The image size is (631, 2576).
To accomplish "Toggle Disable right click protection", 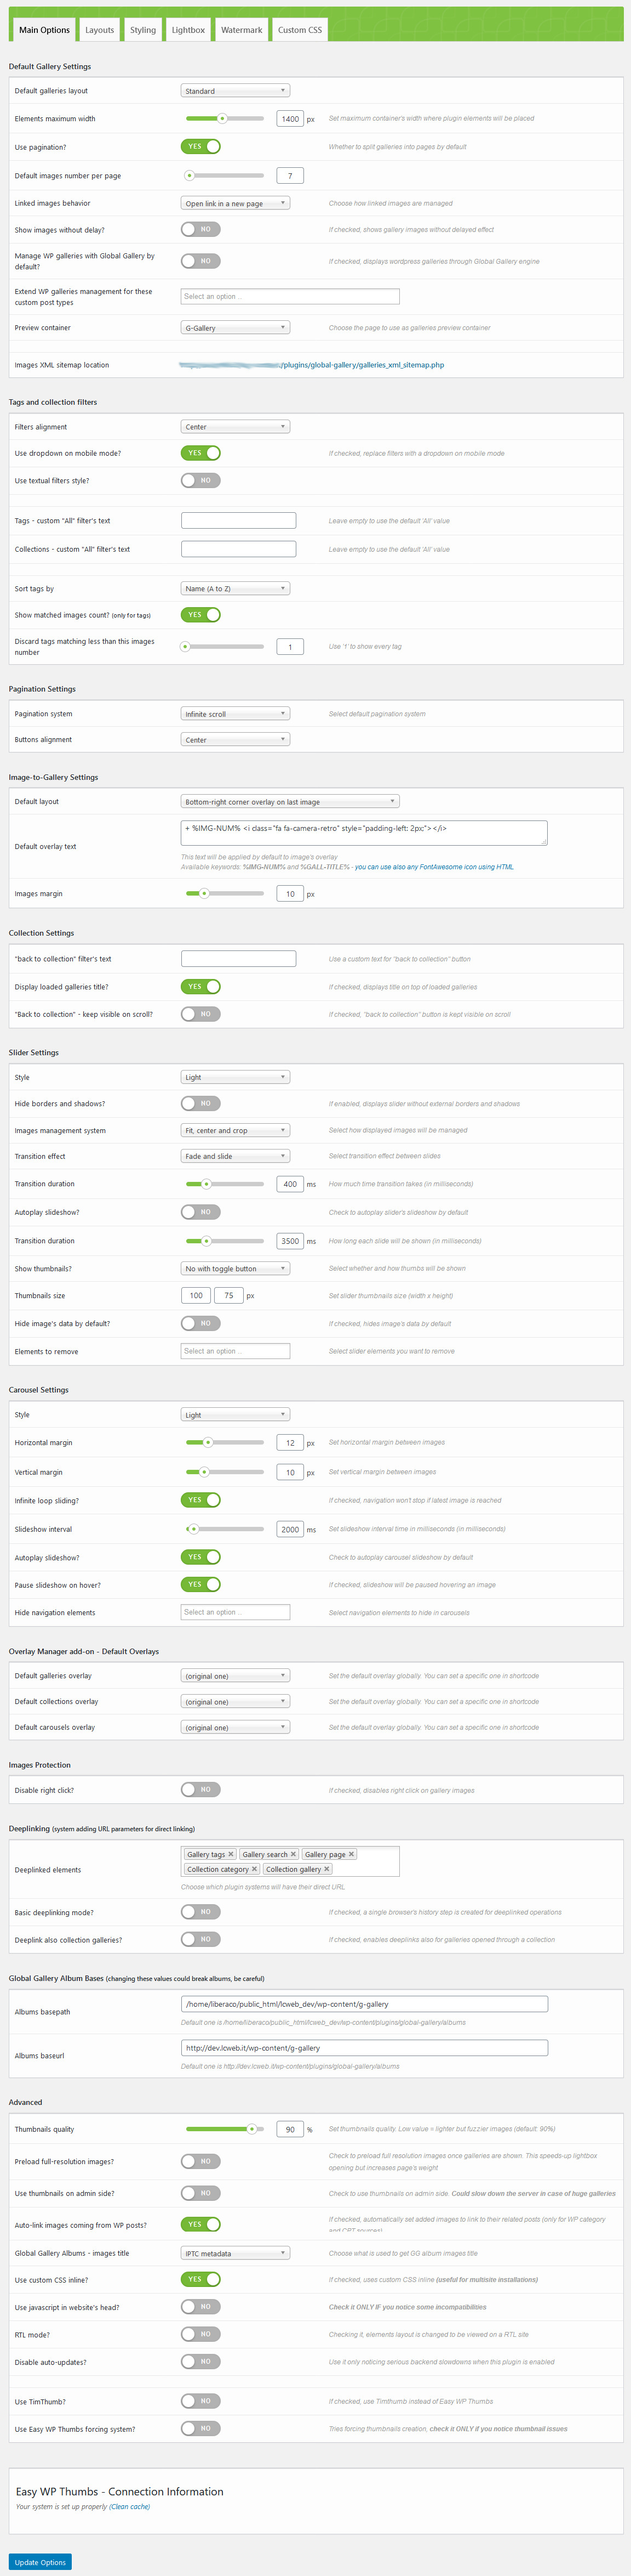I will 200,1790.
